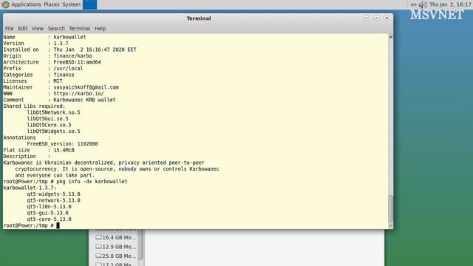Screen dimensions: 473x266
Task: Click the qt5-network-5.13.0 dependency line
Action: tap(53, 200)
